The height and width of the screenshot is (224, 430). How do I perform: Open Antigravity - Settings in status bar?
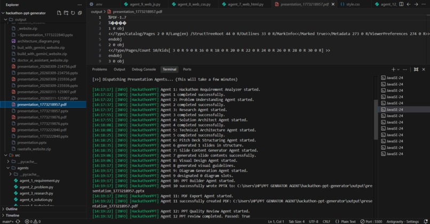coord(403,221)
